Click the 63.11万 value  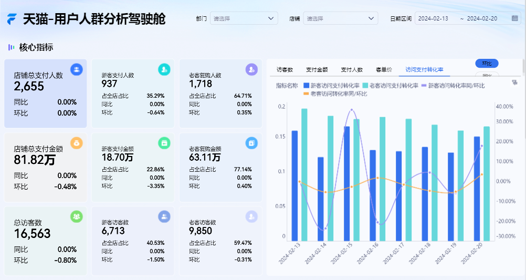205,158
